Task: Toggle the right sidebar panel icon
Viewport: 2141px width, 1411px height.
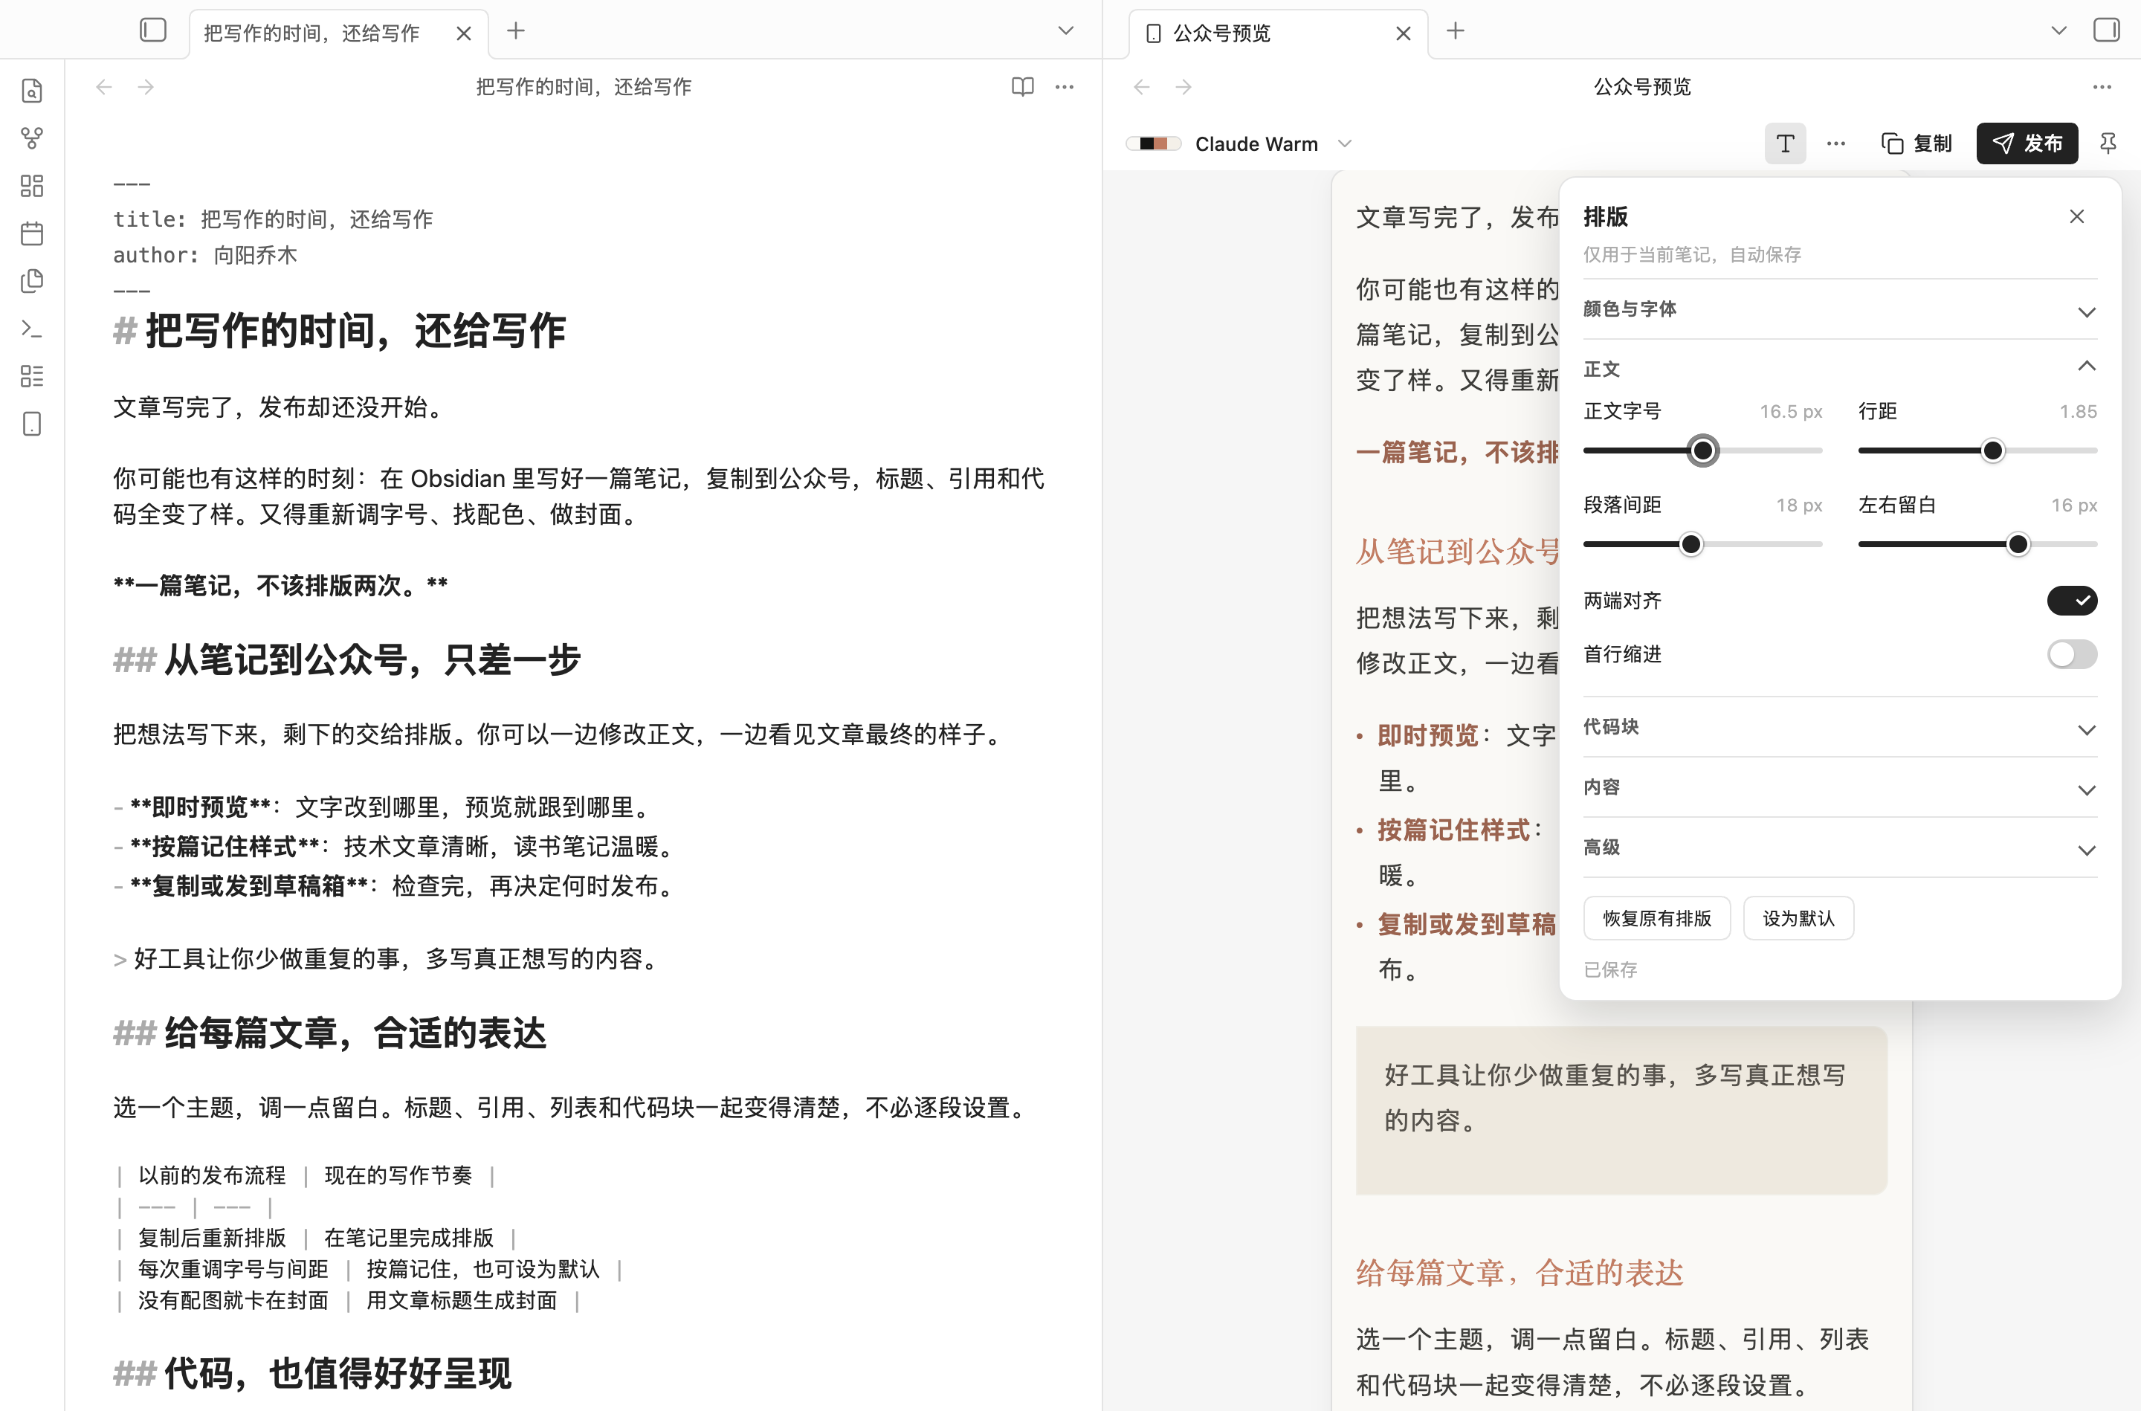Action: (2107, 30)
